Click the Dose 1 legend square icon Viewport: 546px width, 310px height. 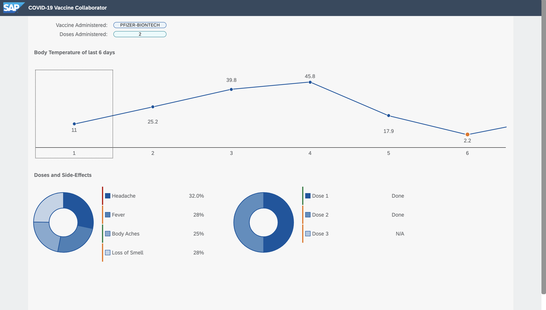click(308, 195)
